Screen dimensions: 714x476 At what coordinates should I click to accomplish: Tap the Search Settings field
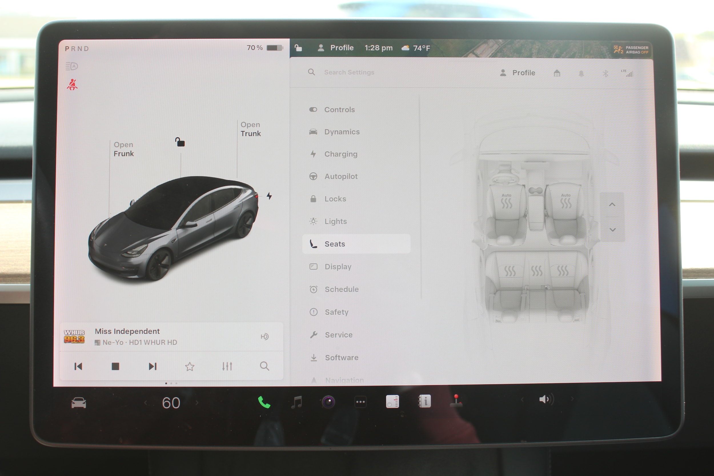pos(349,72)
